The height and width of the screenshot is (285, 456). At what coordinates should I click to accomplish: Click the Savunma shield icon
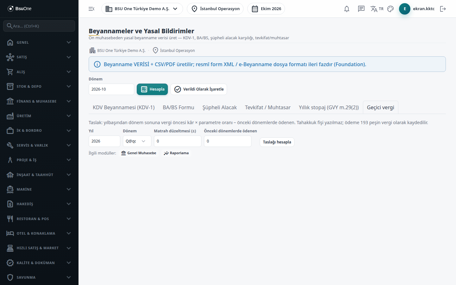pos(10,277)
